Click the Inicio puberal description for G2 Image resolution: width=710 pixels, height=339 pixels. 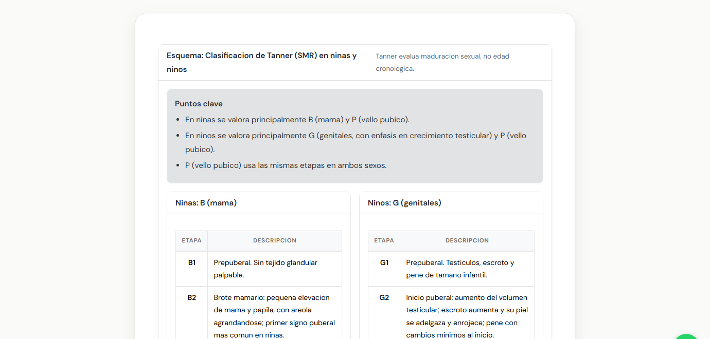tap(467, 316)
